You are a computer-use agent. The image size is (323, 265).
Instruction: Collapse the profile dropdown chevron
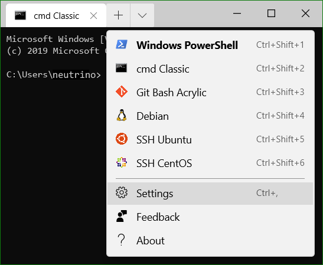[142, 15]
